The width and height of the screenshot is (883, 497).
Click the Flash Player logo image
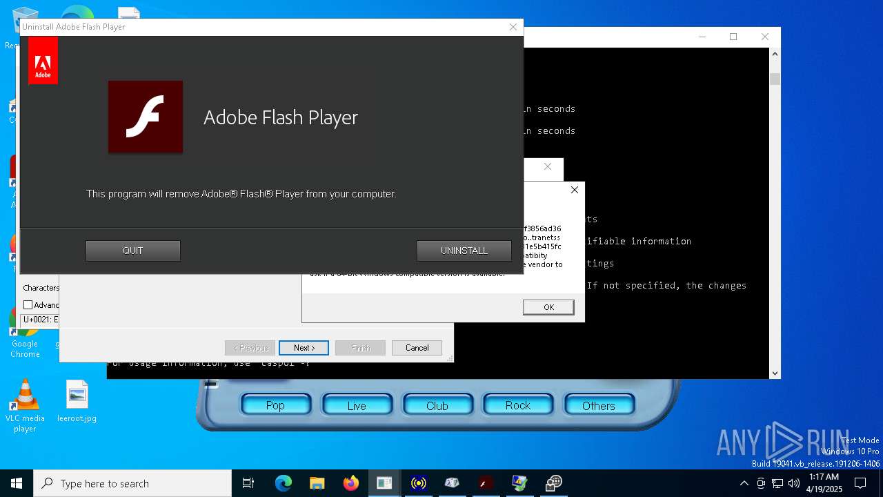coord(146,117)
